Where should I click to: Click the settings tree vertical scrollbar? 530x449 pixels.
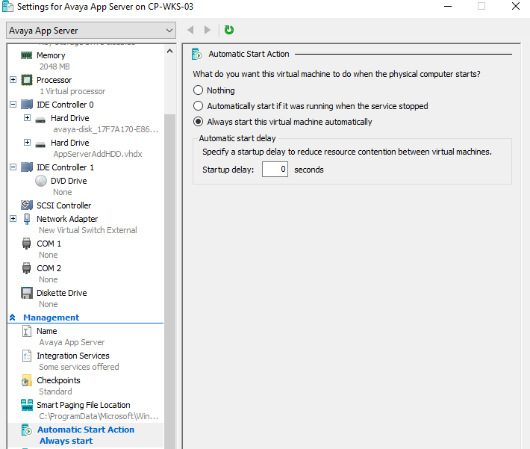[x=169, y=282]
